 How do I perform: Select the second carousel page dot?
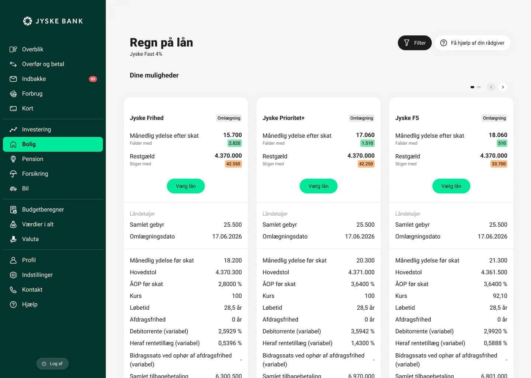479,87
